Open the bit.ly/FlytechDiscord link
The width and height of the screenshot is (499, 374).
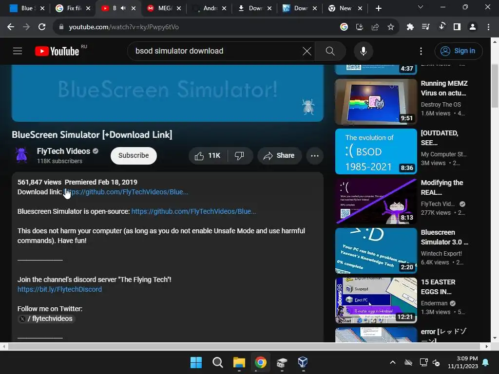pyautogui.click(x=59, y=289)
